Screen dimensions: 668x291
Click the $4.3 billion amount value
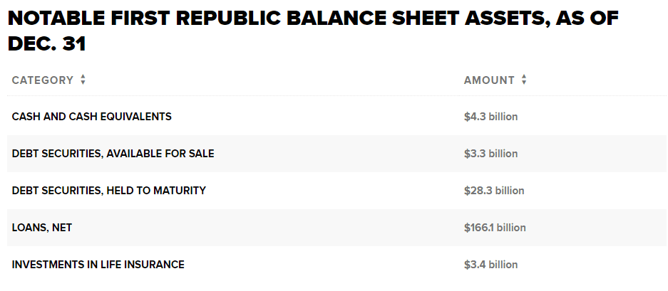pos(490,117)
